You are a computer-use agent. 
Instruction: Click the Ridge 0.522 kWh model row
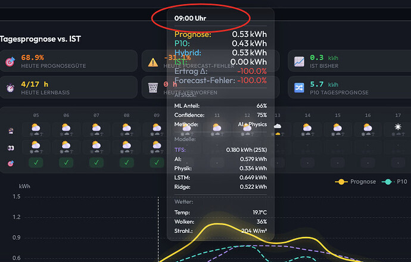[220, 187]
